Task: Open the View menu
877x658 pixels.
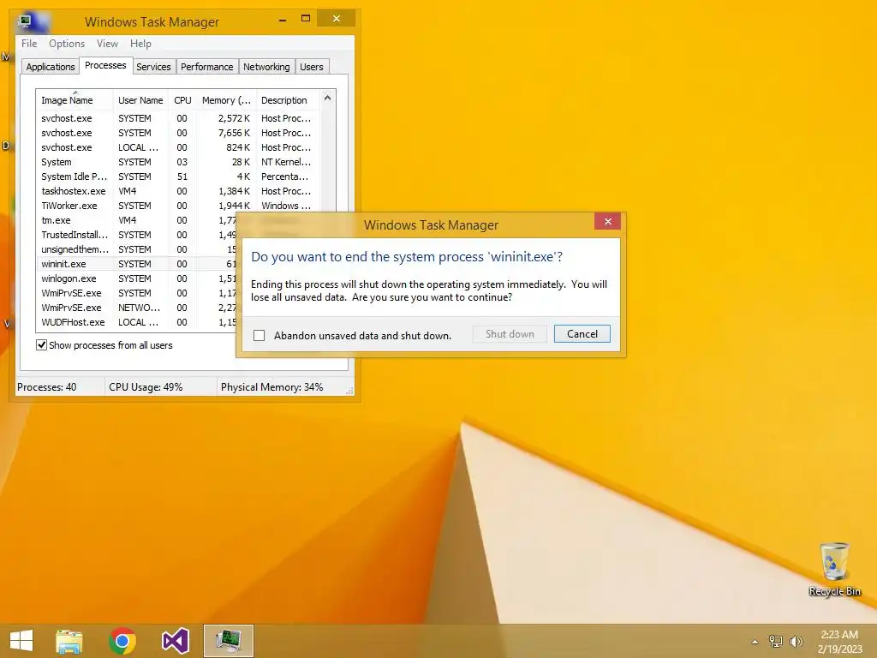Action: 107,44
